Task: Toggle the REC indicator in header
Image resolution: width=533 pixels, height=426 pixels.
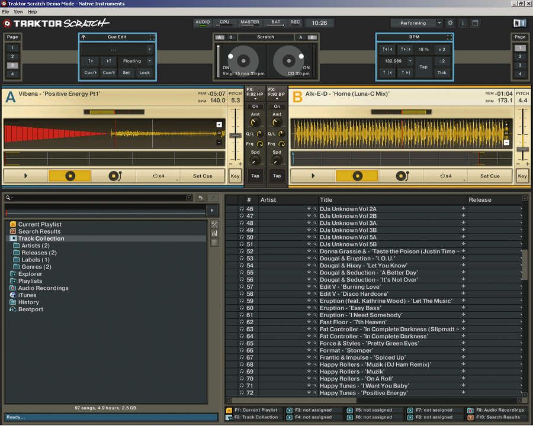Action: [295, 22]
